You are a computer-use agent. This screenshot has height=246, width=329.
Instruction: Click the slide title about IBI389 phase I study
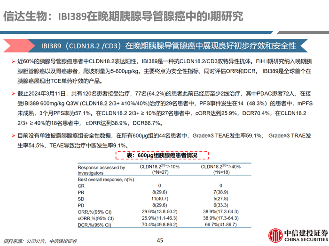pos(123,16)
